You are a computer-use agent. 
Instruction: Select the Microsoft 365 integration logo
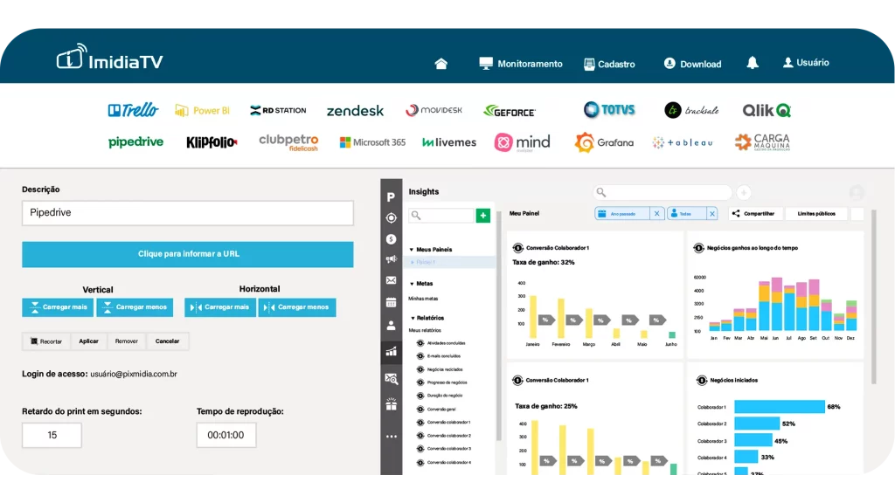click(x=372, y=142)
